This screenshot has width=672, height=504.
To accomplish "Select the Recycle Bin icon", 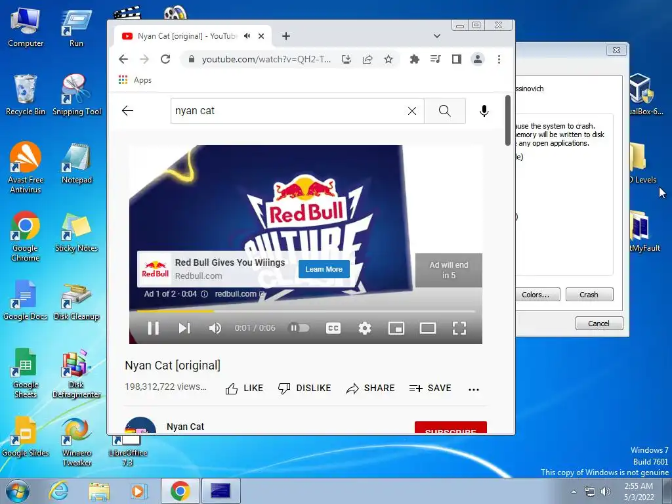I will 26,94.
